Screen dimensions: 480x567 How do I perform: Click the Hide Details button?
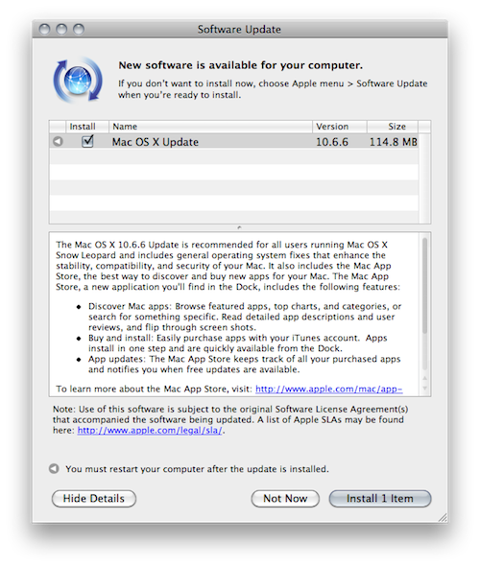coord(94,499)
